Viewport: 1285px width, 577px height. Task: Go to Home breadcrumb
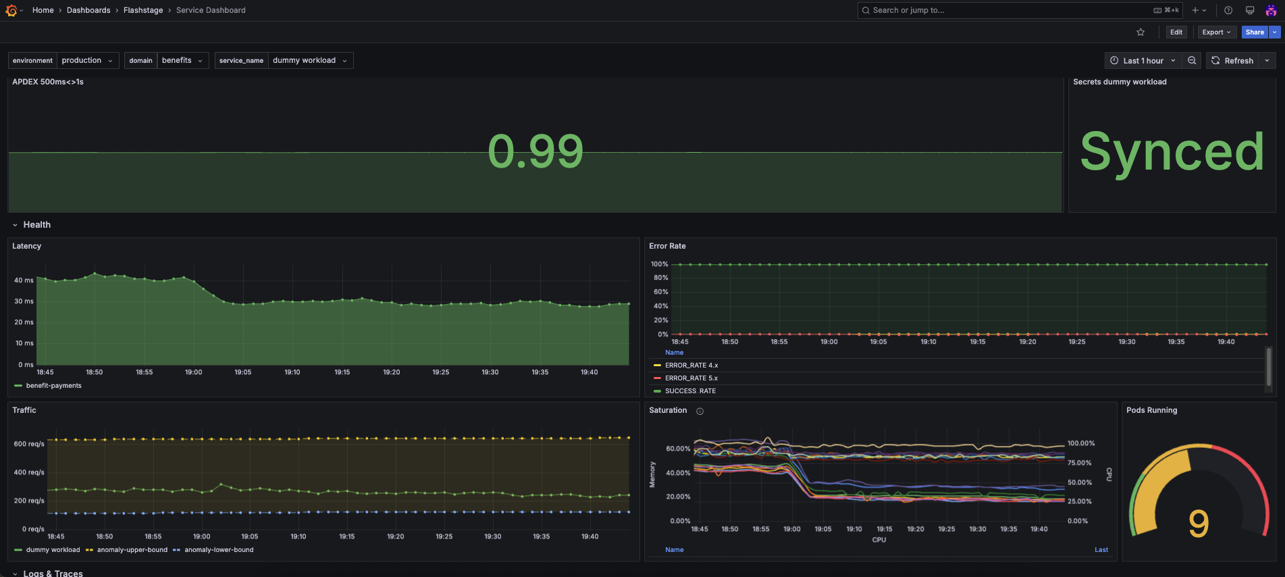(x=43, y=10)
